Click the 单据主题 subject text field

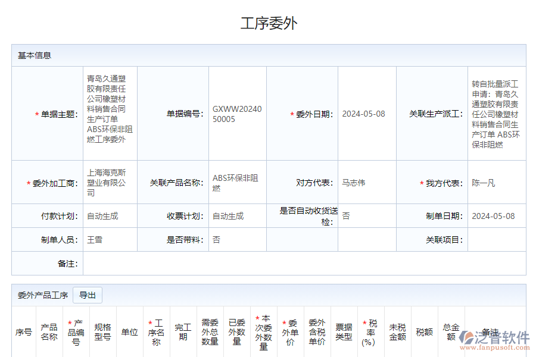click(x=108, y=113)
